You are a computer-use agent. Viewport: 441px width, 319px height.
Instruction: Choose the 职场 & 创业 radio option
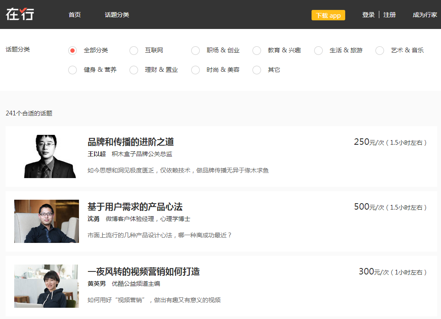point(195,51)
